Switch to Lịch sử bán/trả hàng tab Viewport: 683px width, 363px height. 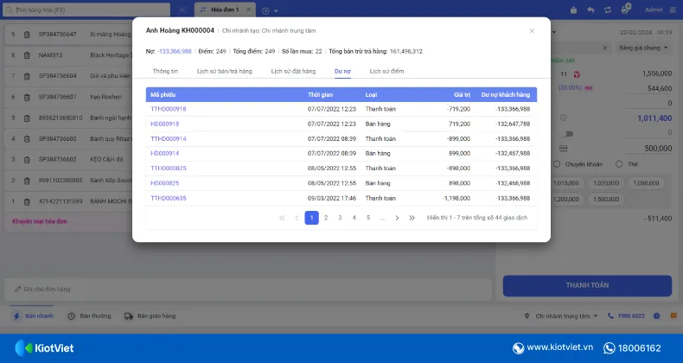tap(224, 71)
